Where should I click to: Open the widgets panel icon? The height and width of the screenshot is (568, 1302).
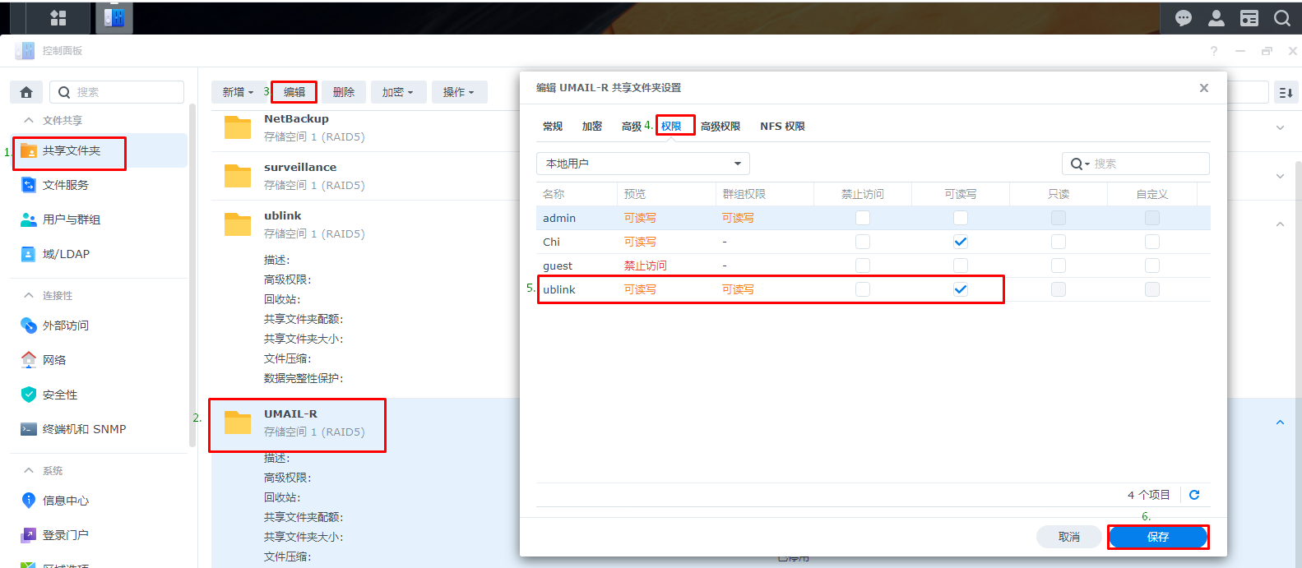pos(1249,17)
